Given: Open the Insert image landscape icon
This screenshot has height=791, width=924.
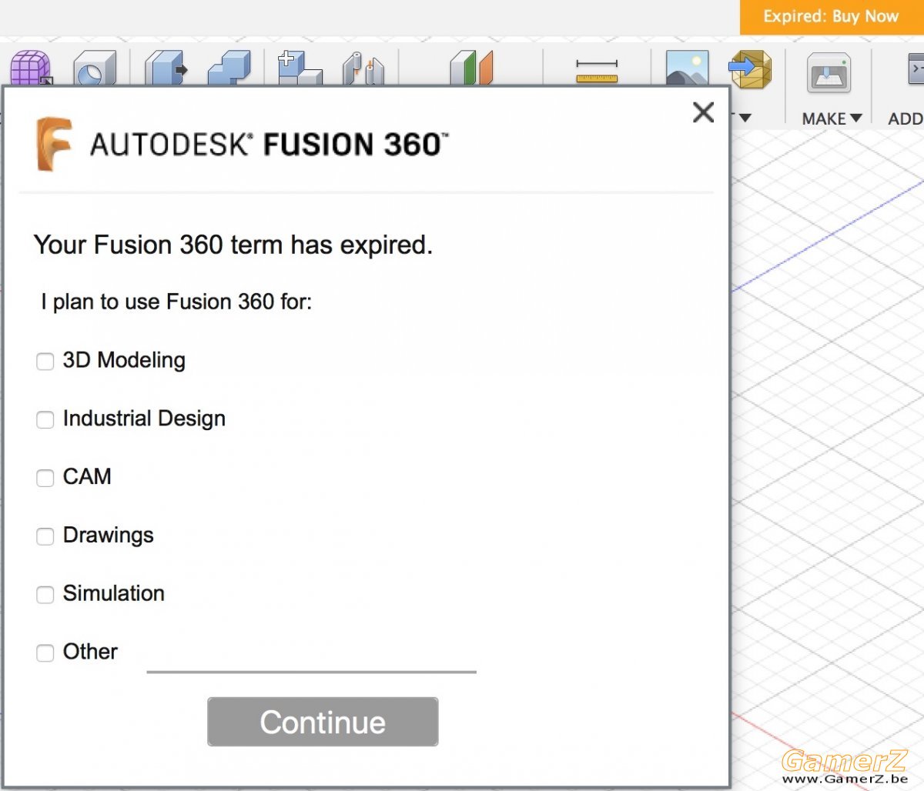Looking at the screenshot, I should tap(687, 68).
